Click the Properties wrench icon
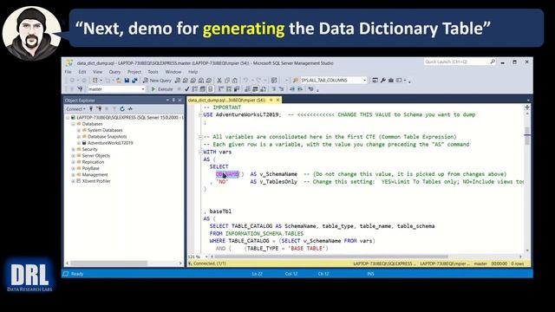 point(383,81)
